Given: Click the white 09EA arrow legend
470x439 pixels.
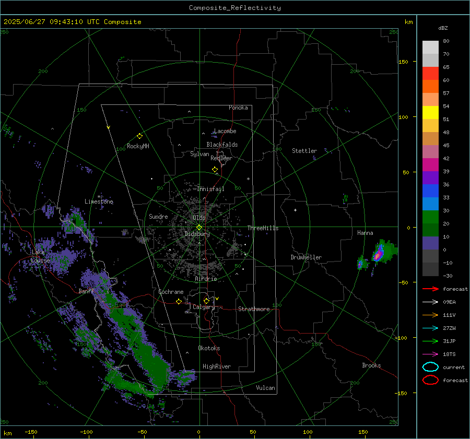Looking at the screenshot, I should (x=430, y=302).
